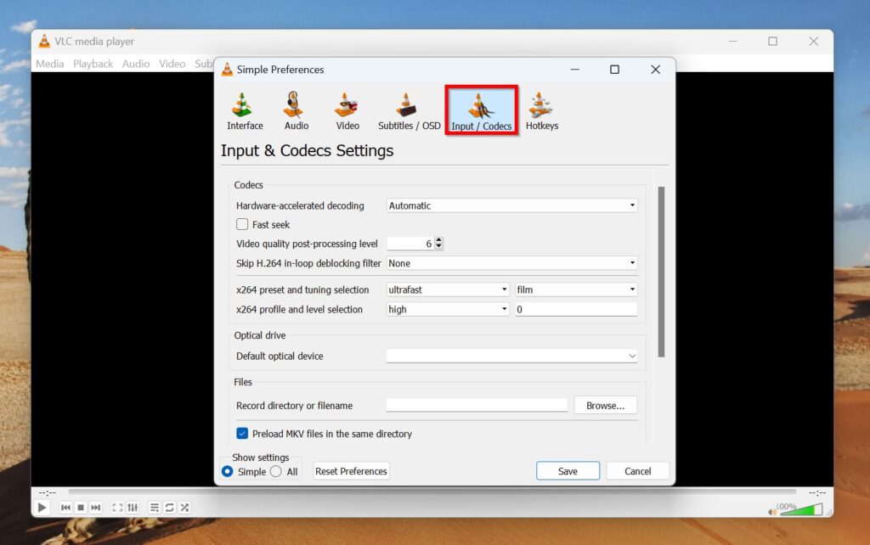Open the Subtitles / OSD preferences section
The height and width of the screenshot is (545, 870).
point(408,109)
